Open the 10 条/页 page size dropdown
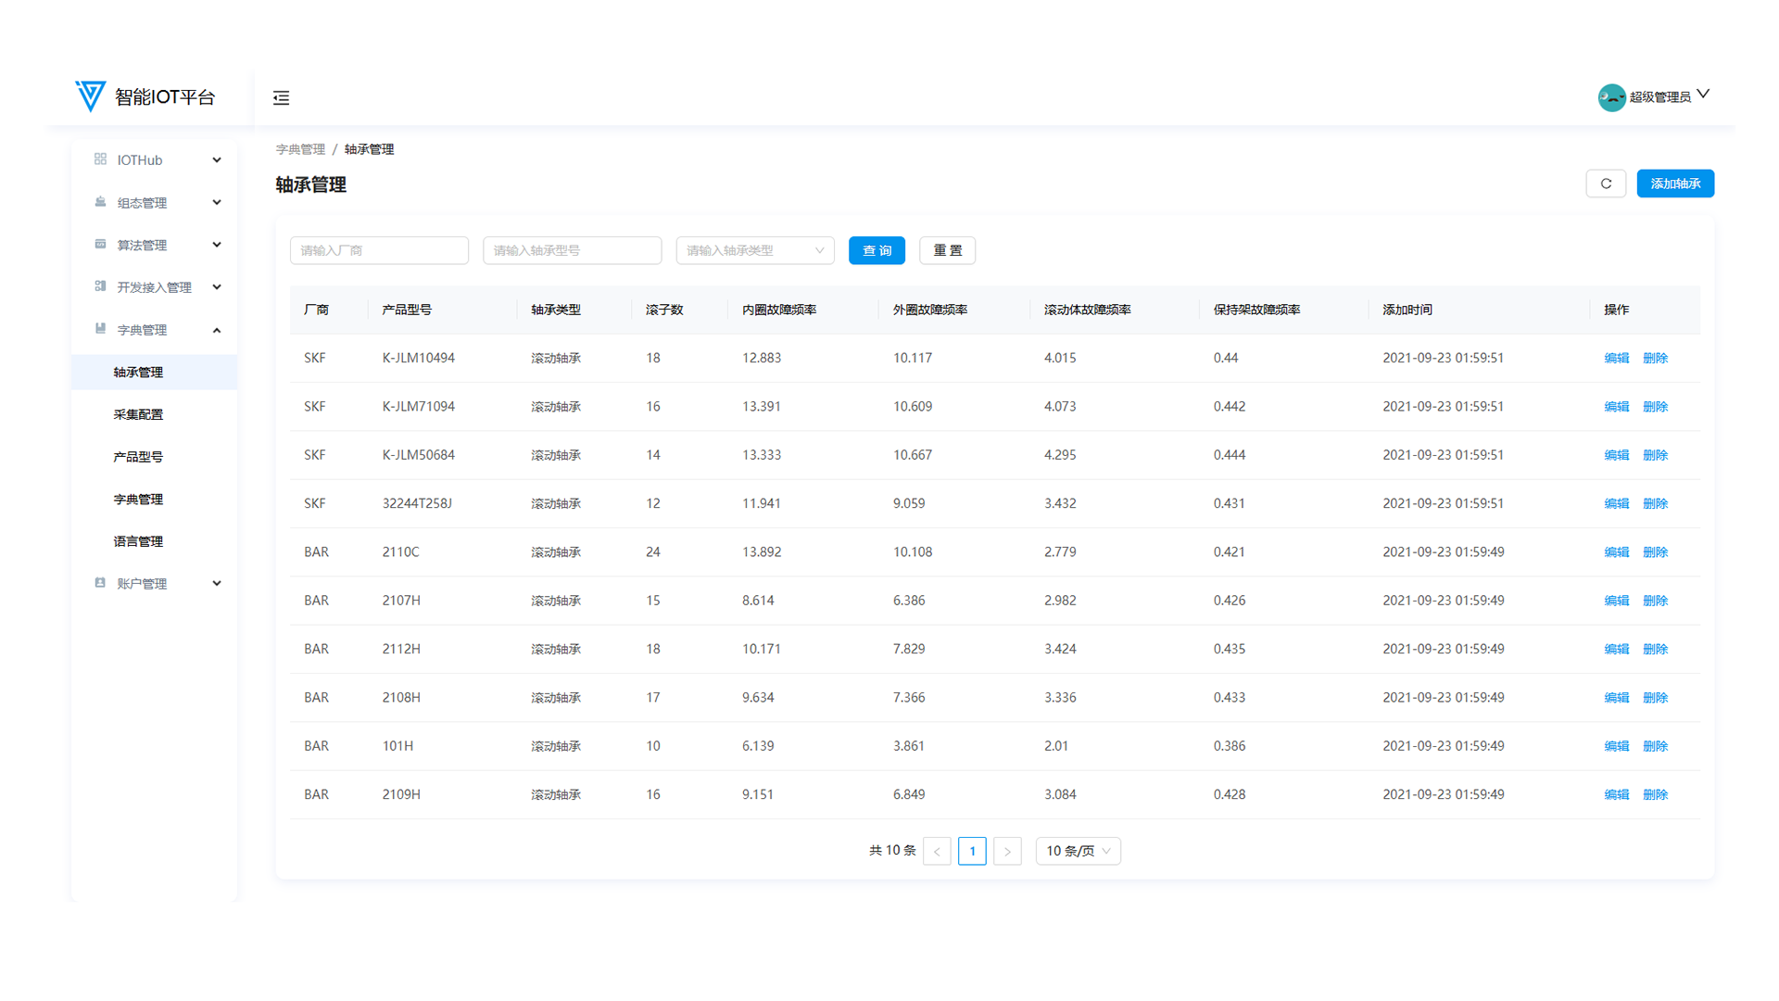This screenshot has height=1001, width=1779. (x=1078, y=851)
